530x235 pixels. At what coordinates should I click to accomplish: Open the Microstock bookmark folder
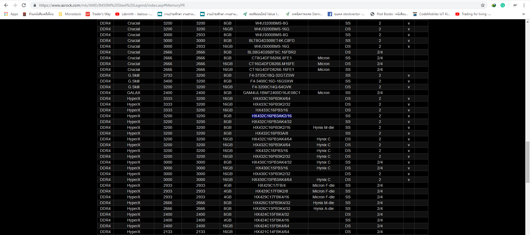pyautogui.click(x=70, y=14)
